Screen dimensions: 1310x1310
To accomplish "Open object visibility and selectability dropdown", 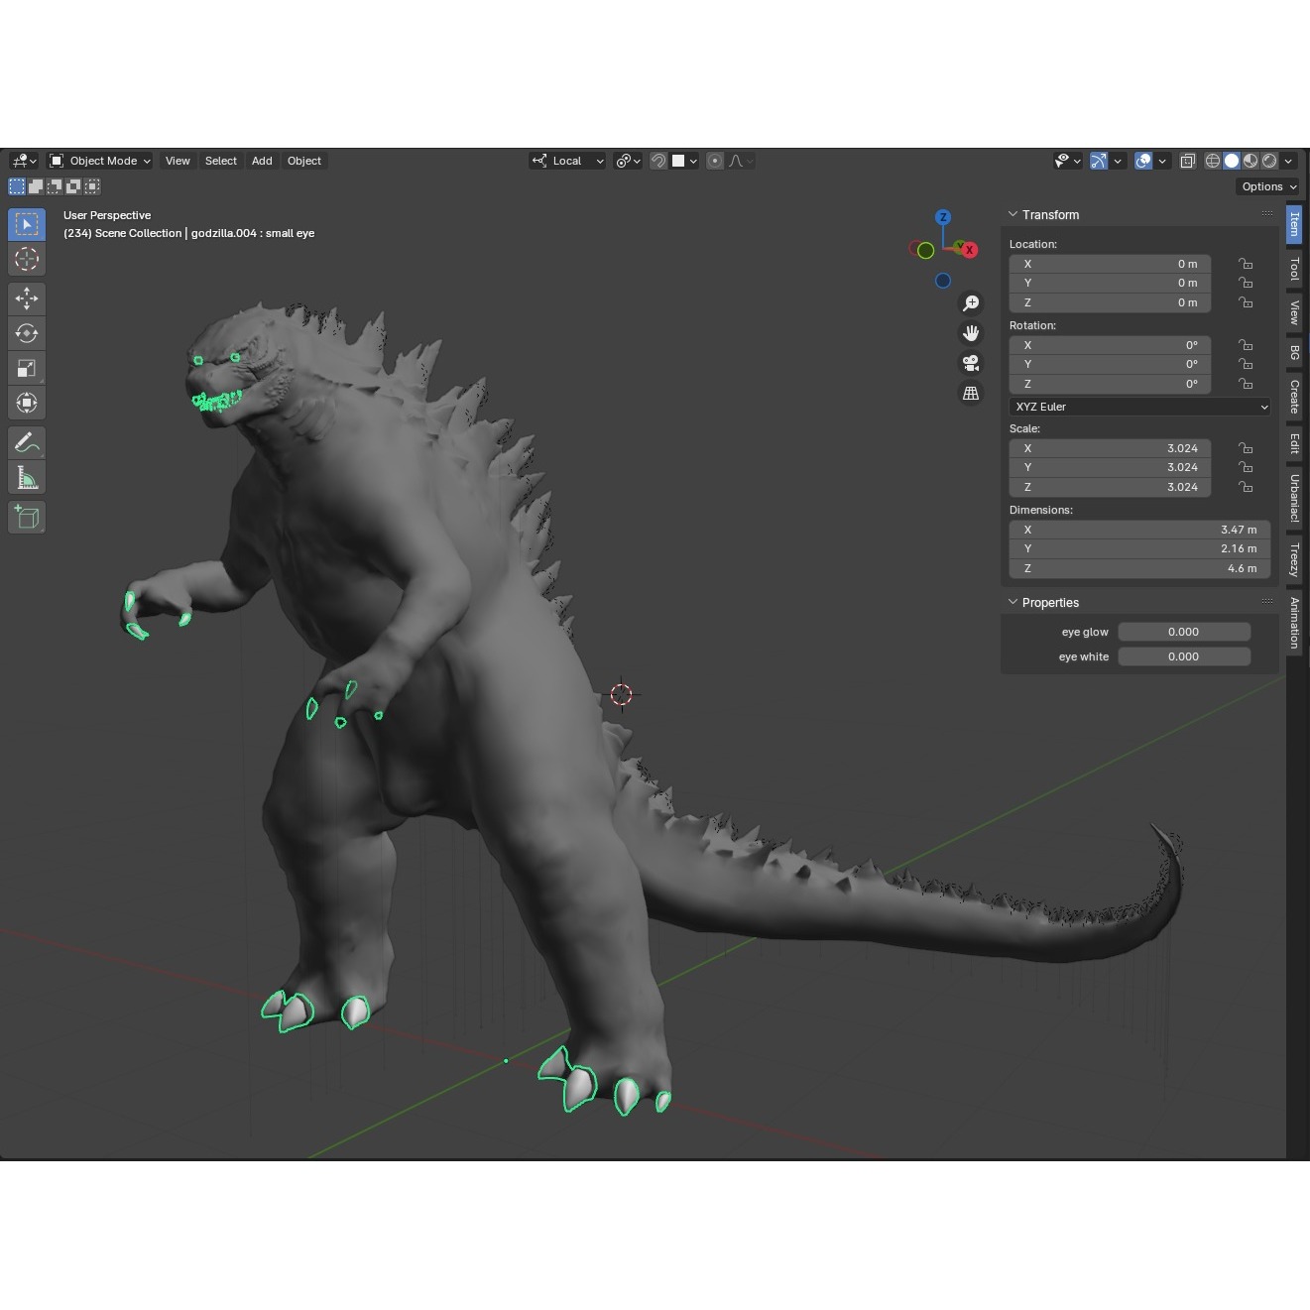I will pyautogui.click(x=1068, y=161).
